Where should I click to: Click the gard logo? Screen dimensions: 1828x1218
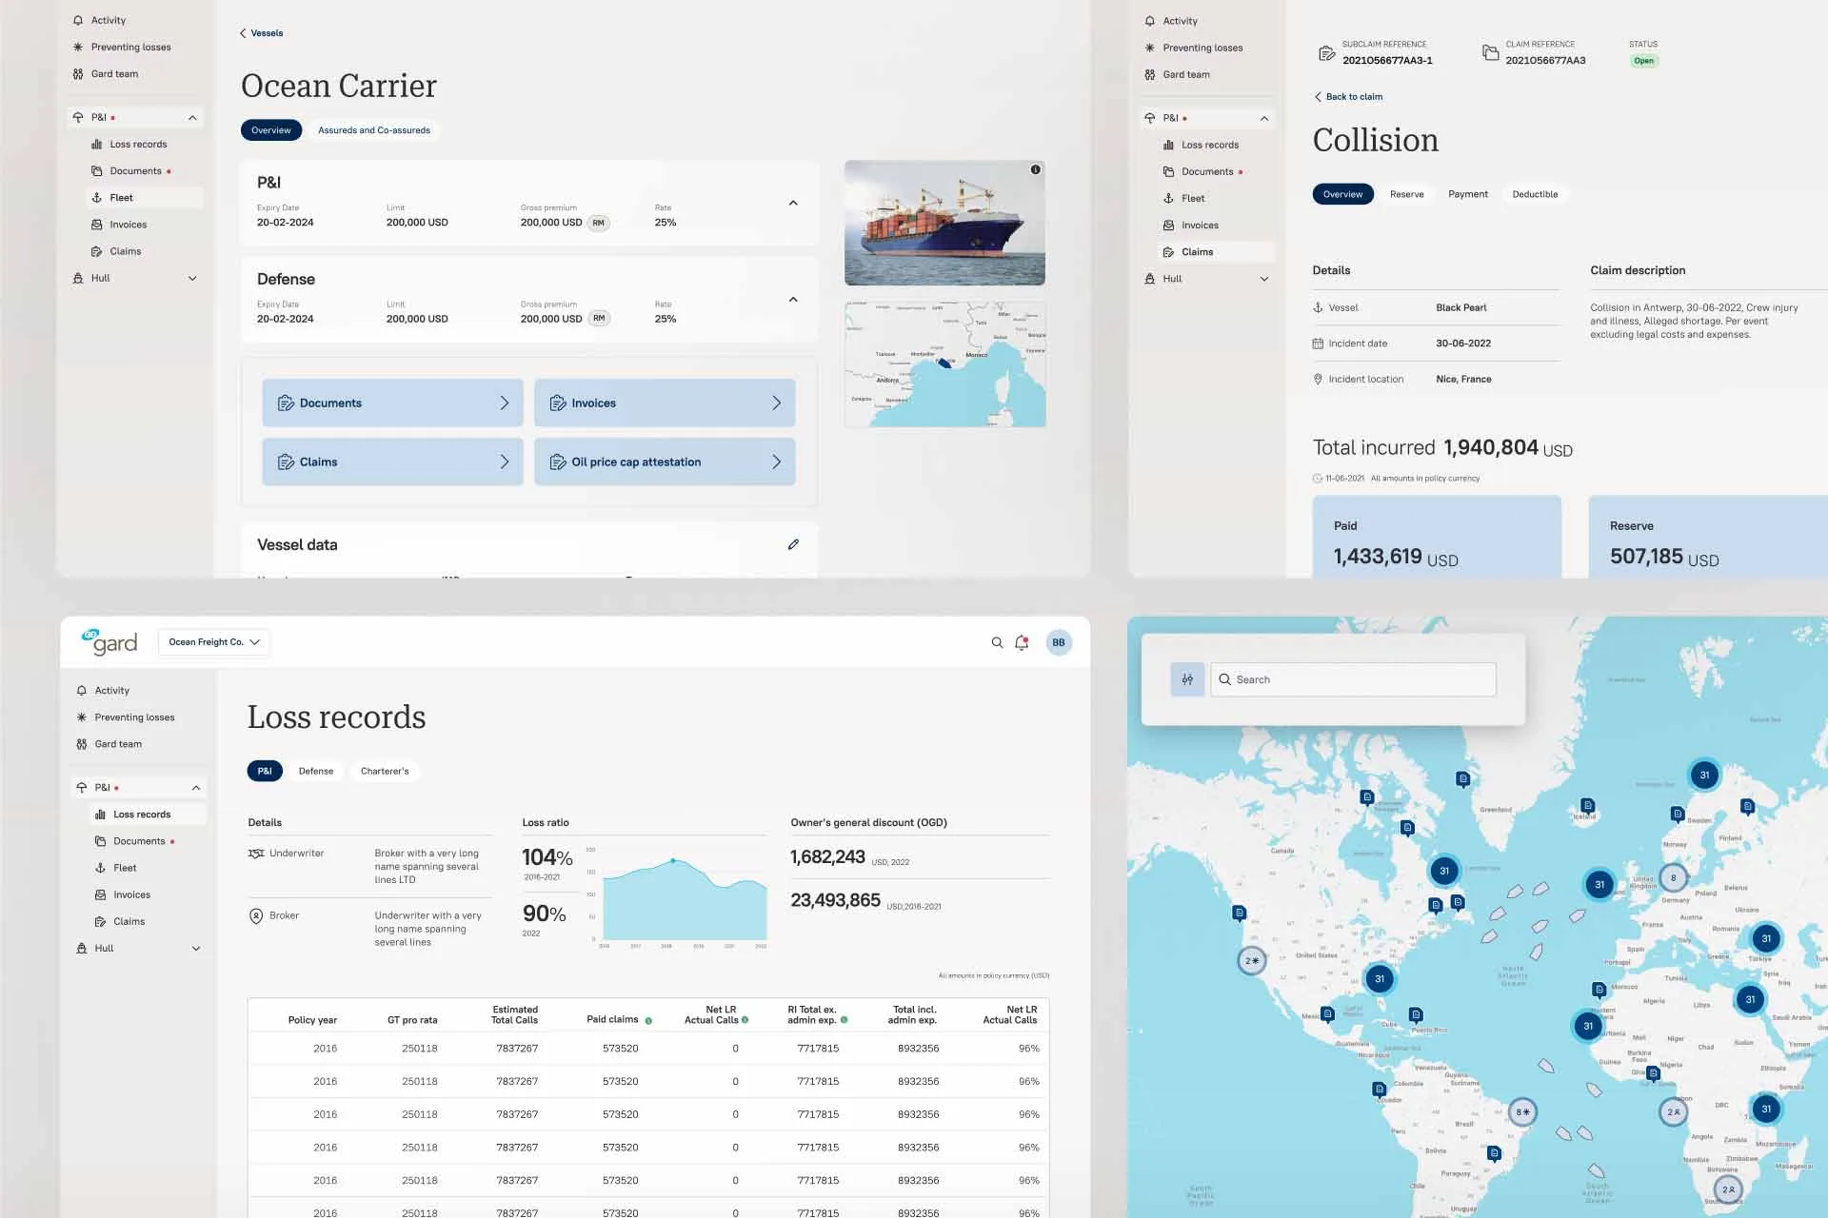click(x=110, y=641)
